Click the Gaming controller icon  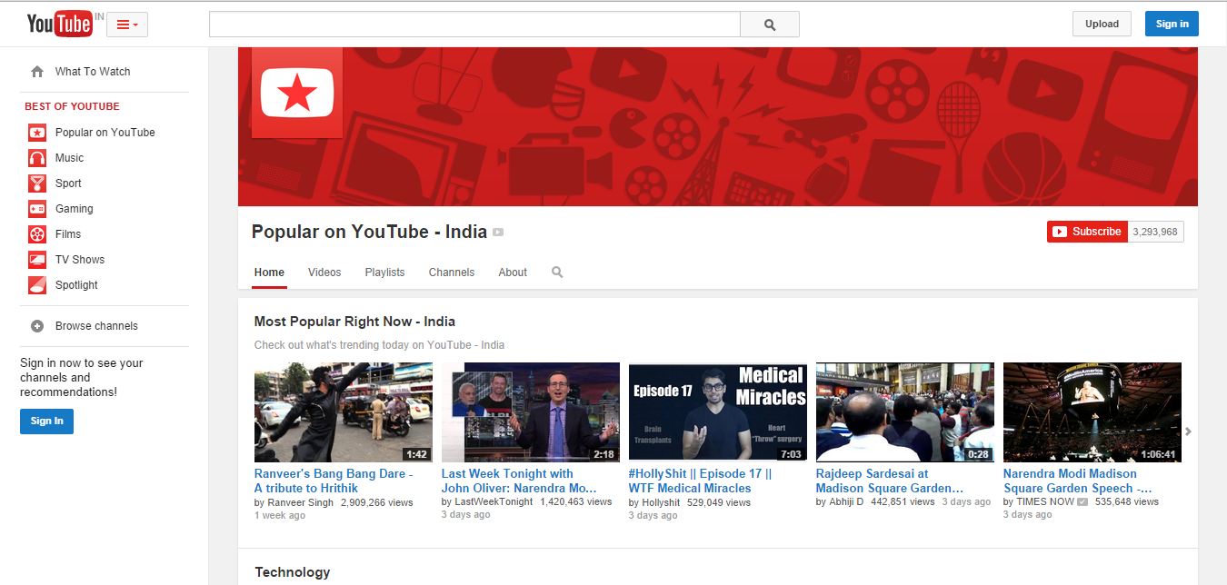click(x=37, y=209)
